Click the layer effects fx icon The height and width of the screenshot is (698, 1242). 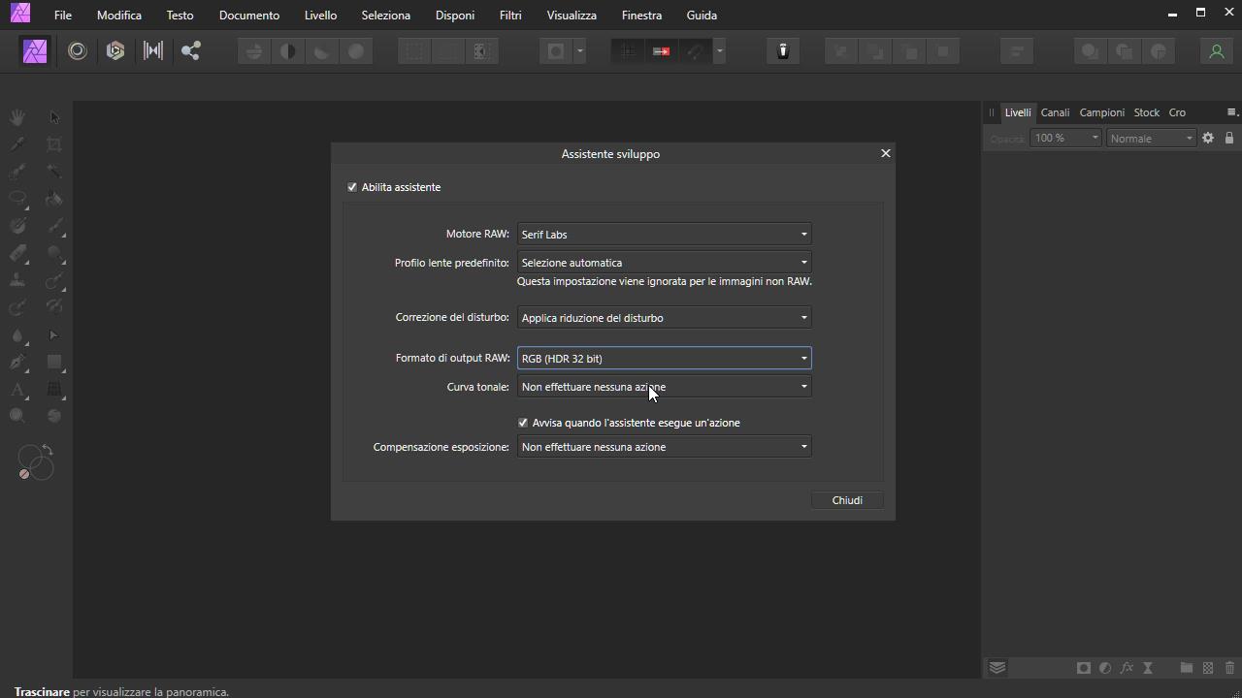pyautogui.click(x=1127, y=668)
